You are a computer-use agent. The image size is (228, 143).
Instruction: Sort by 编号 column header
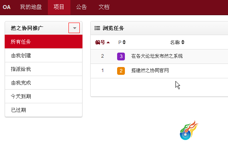[102, 42]
